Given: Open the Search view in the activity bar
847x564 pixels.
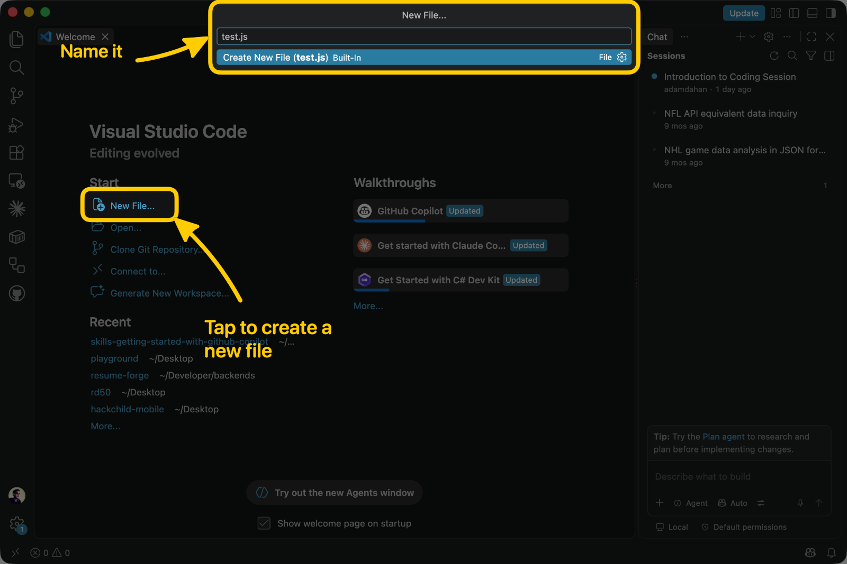Looking at the screenshot, I should tap(17, 68).
